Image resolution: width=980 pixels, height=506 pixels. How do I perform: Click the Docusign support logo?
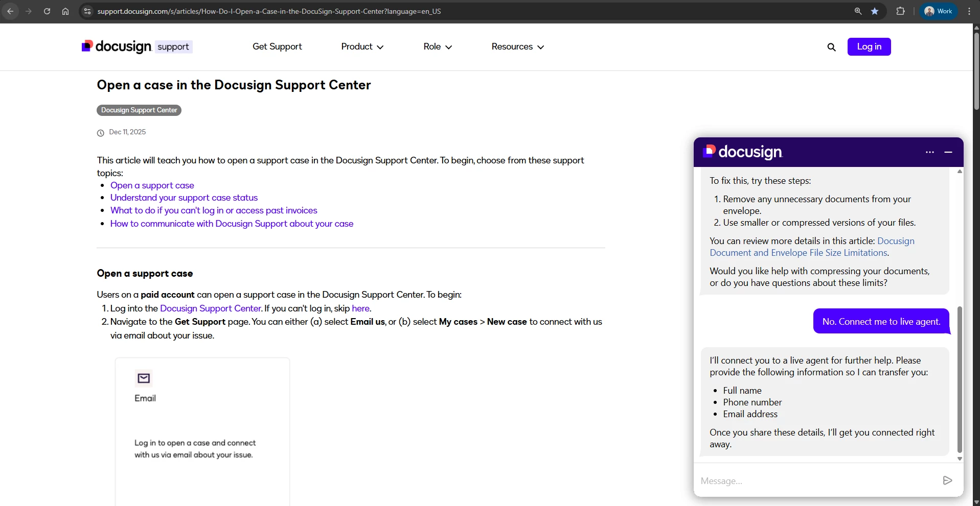point(136,46)
